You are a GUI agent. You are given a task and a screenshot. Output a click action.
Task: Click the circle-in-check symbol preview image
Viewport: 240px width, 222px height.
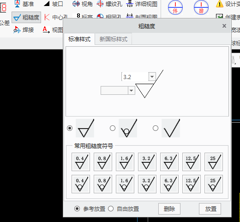pos(128,128)
